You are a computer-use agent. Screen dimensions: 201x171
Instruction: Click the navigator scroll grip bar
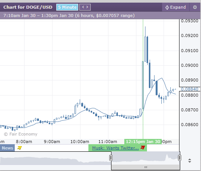(x=145, y=167)
